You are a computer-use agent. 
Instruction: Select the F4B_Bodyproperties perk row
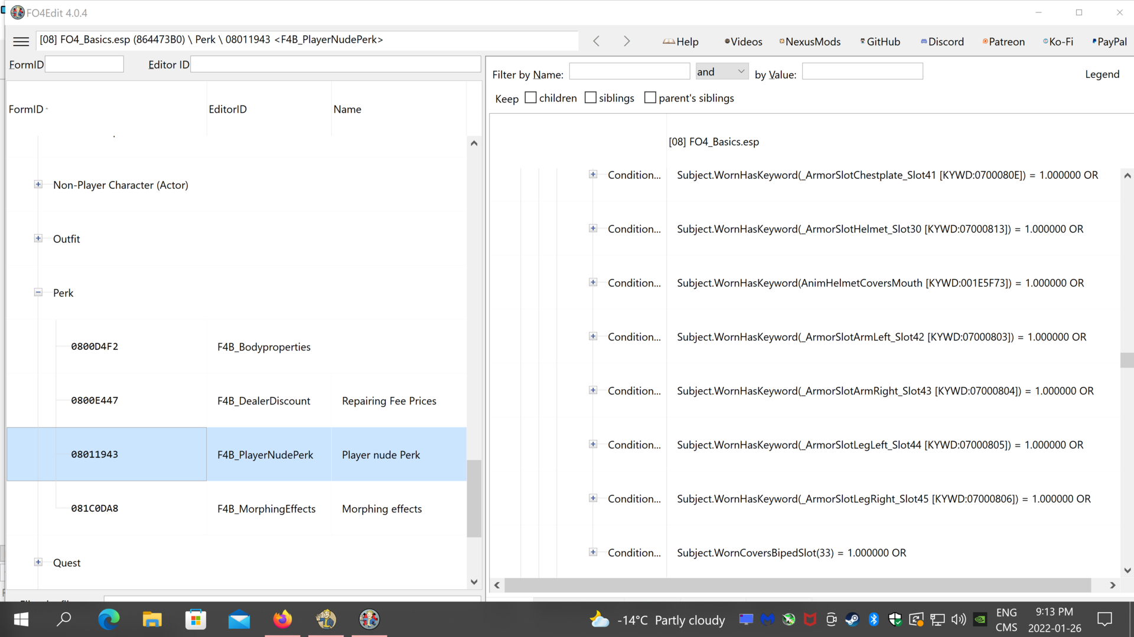[x=236, y=347]
